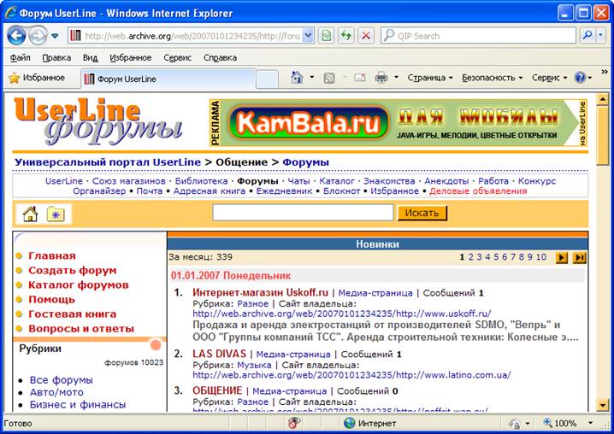Open Интернет-магазин Uskoff.ru forum link
614x434 pixels.
tap(260, 293)
